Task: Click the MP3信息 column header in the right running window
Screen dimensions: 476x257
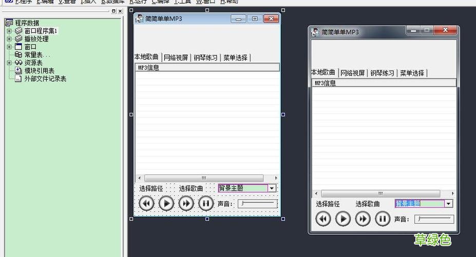Action: click(x=325, y=83)
